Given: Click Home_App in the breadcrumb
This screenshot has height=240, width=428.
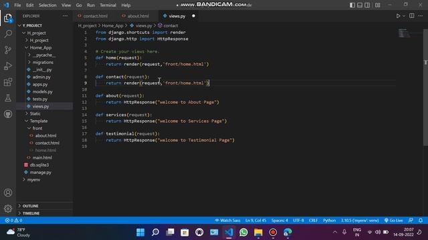Looking at the screenshot, I should (x=112, y=25).
